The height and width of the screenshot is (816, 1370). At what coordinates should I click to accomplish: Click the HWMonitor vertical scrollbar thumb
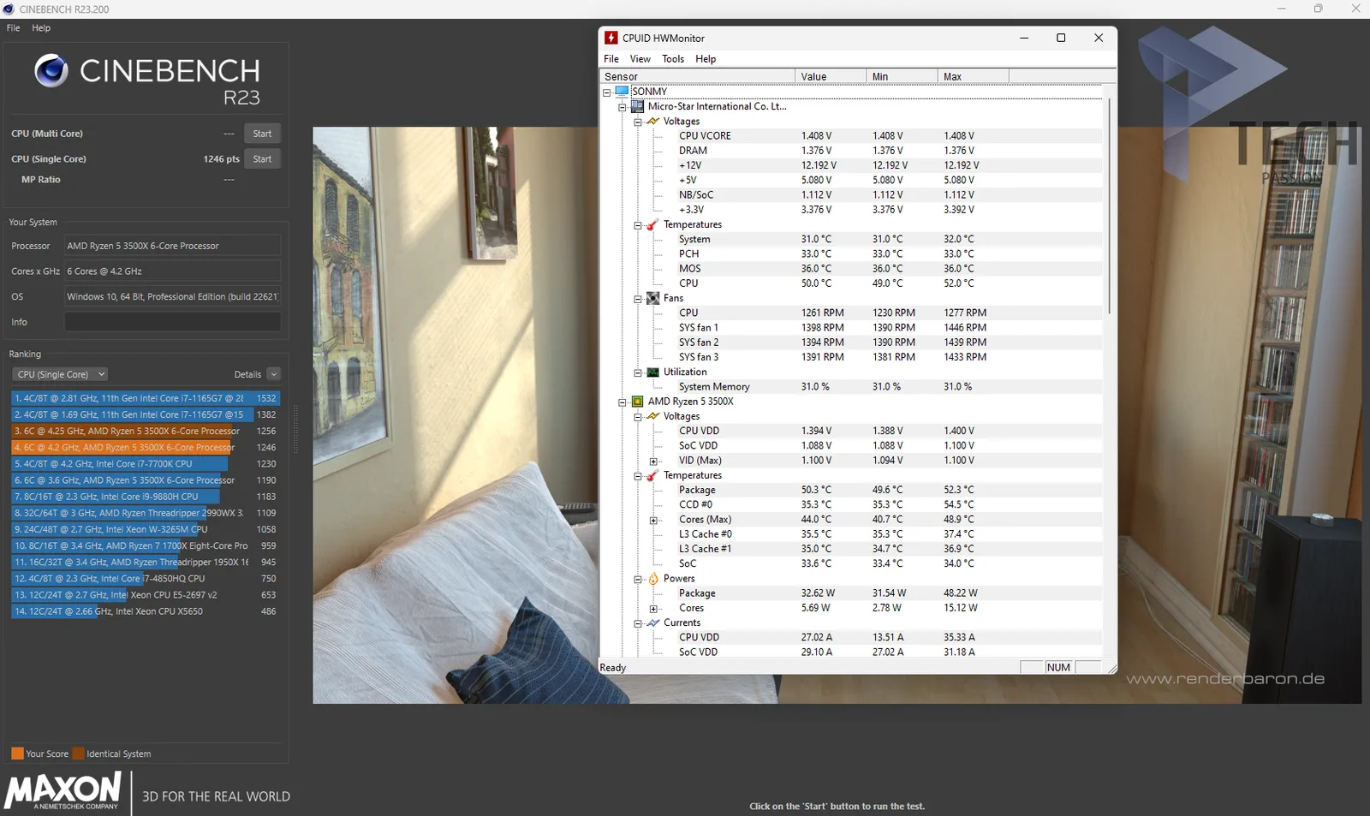[x=1110, y=205]
